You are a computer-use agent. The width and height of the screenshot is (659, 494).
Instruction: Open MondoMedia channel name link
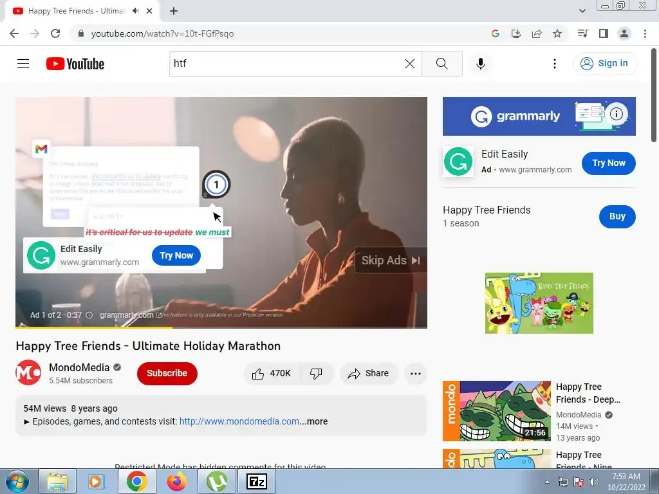click(x=79, y=367)
